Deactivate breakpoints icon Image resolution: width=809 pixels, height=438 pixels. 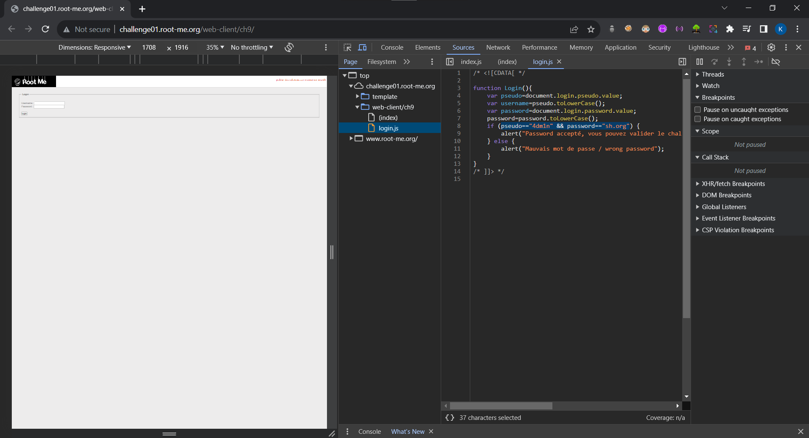click(x=776, y=62)
